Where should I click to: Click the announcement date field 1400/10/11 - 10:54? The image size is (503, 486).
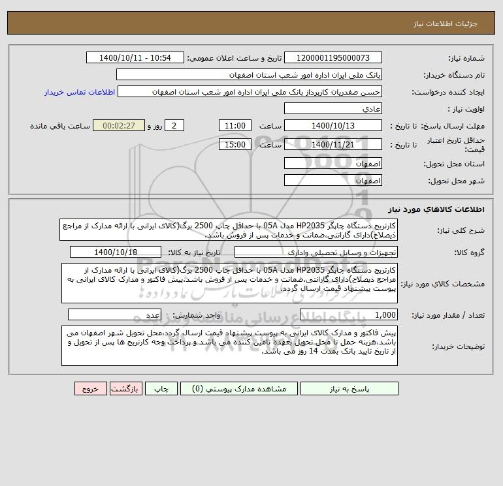pos(135,57)
